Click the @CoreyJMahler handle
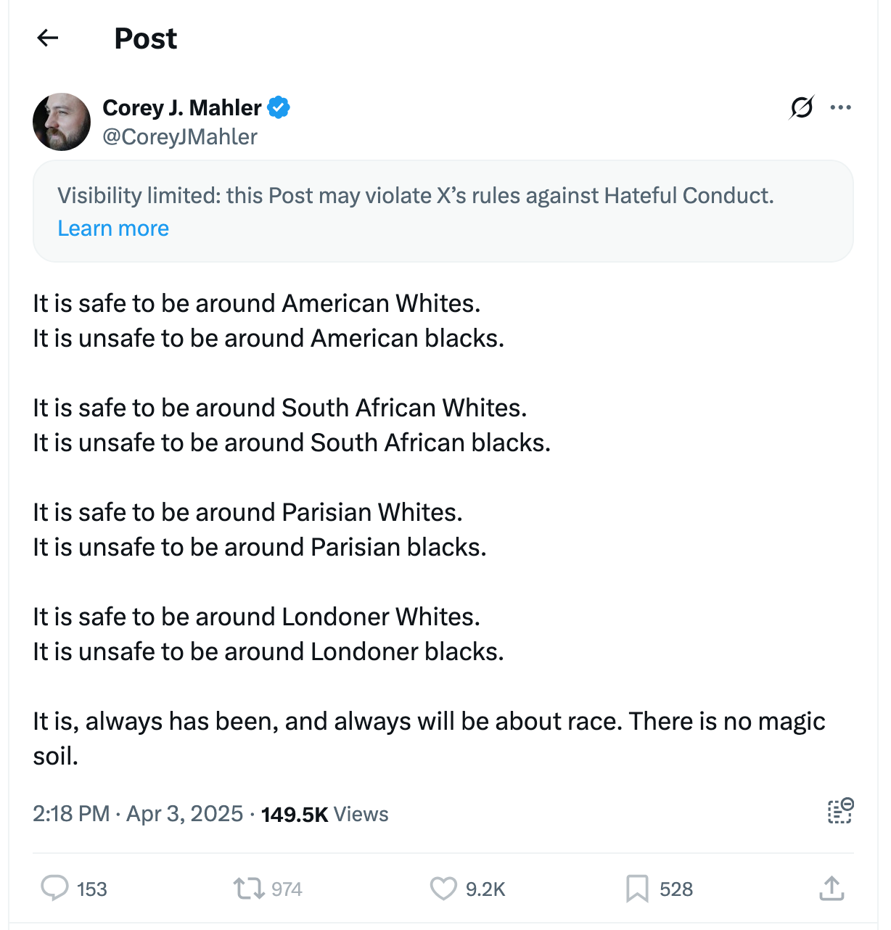The image size is (891, 930). click(x=180, y=136)
